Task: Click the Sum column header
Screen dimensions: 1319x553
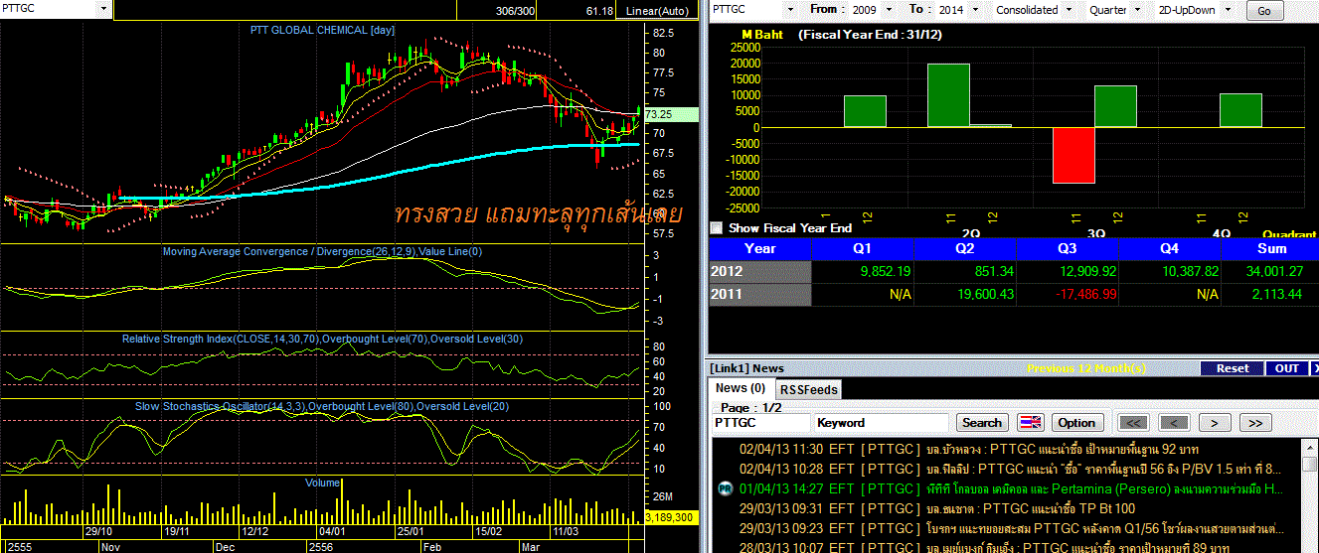Action: [1271, 248]
